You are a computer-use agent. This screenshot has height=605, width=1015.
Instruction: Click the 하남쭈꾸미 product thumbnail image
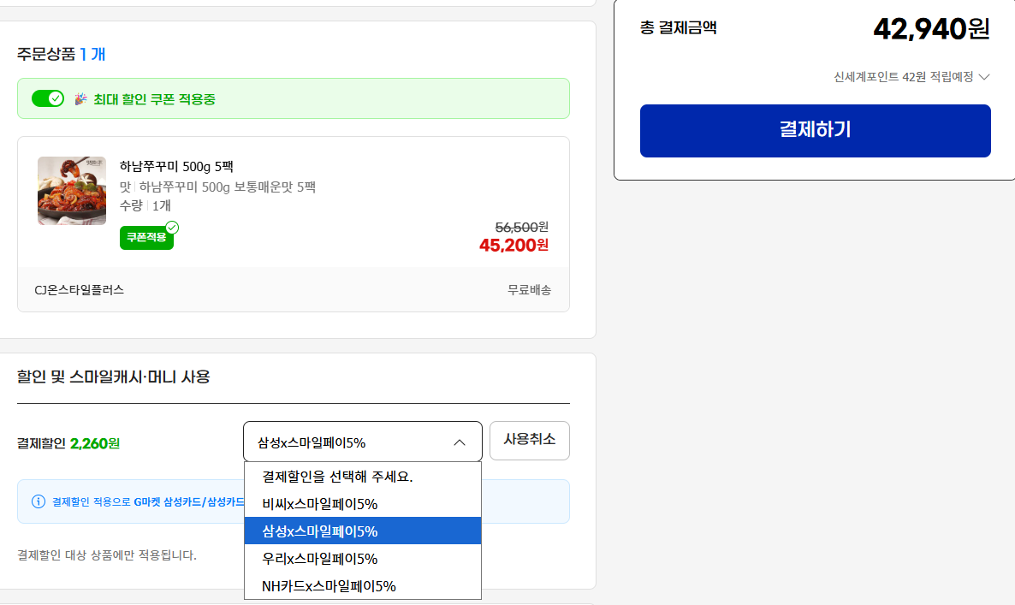coord(71,190)
